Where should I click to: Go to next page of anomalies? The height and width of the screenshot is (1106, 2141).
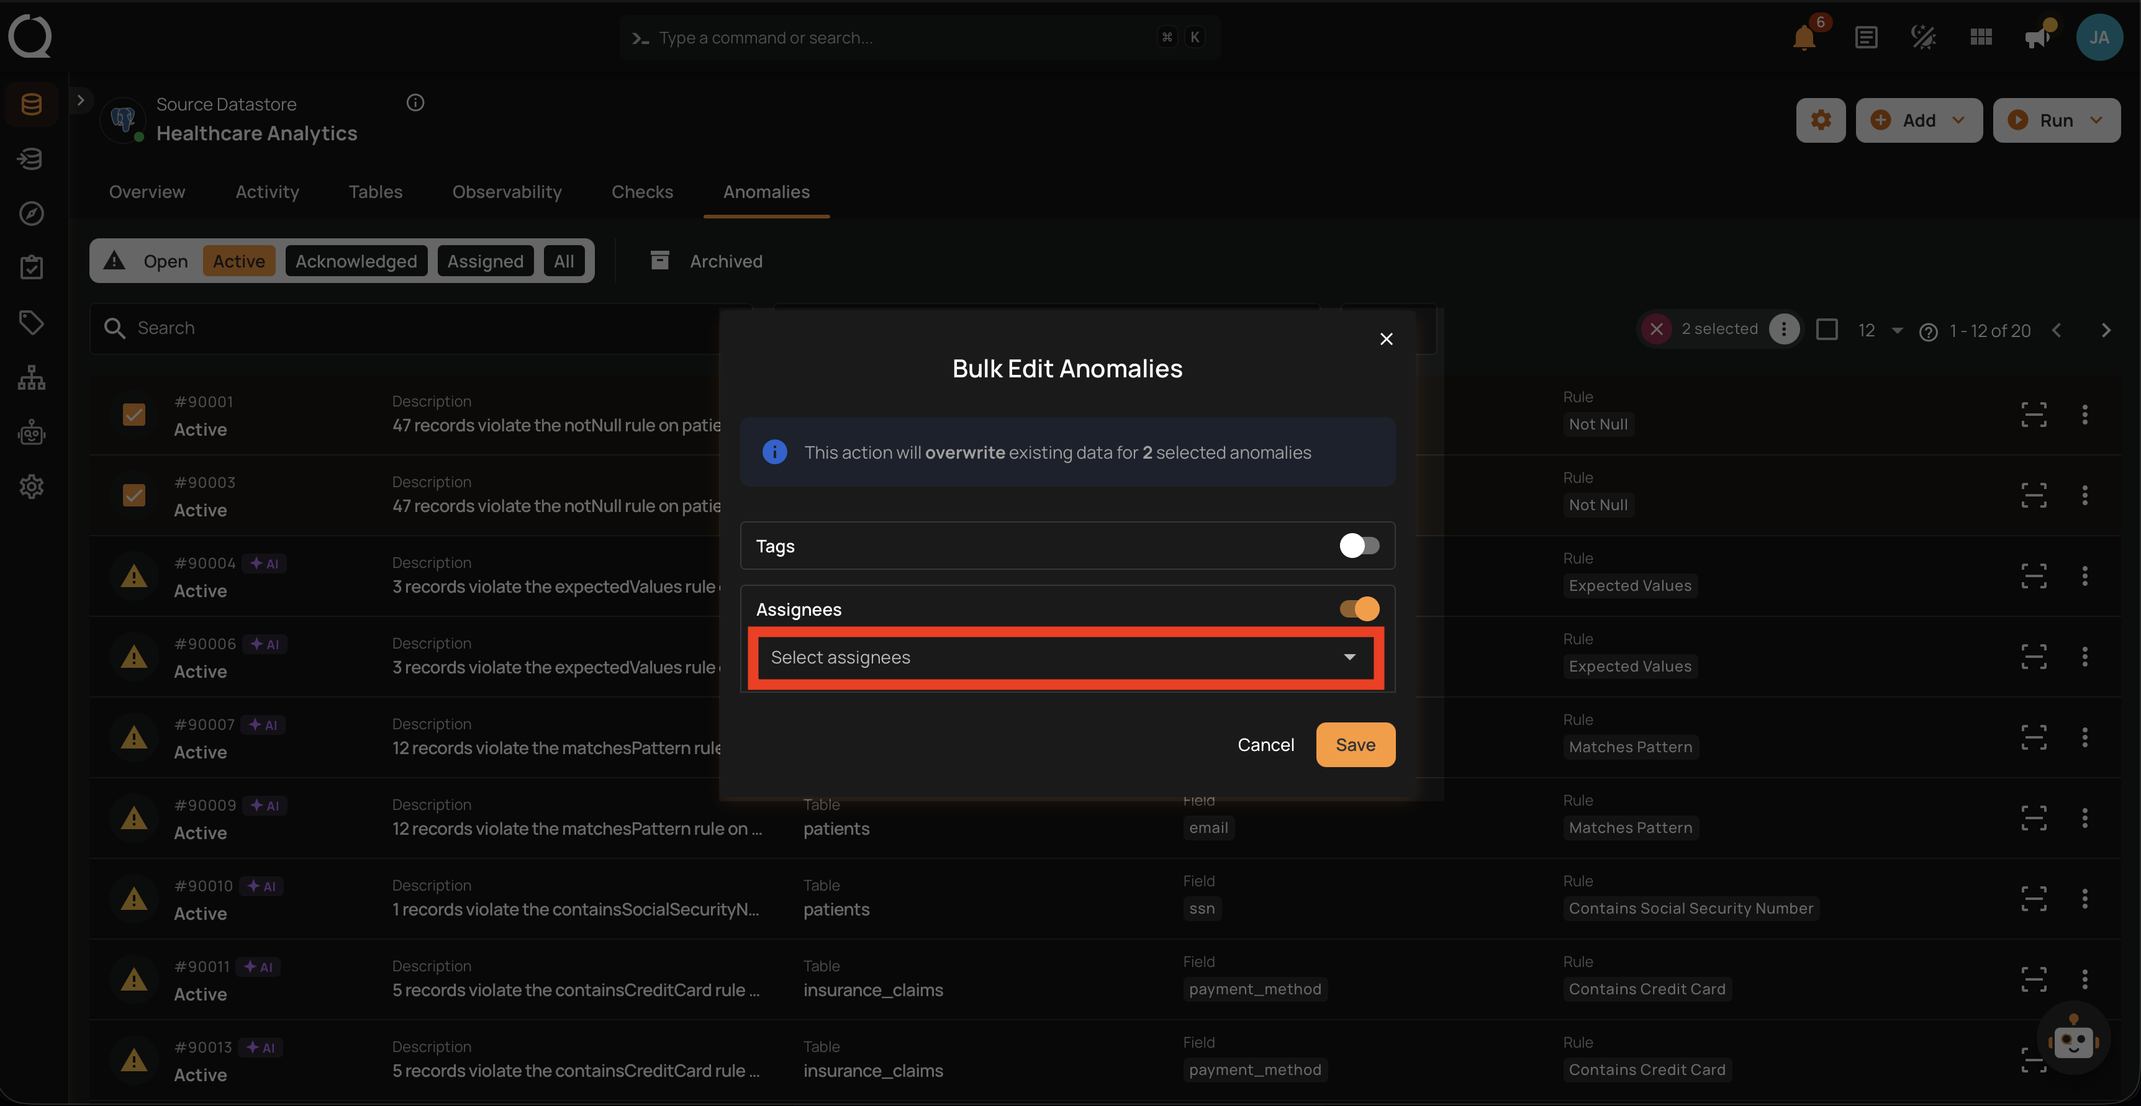(x=2106, y=331)
